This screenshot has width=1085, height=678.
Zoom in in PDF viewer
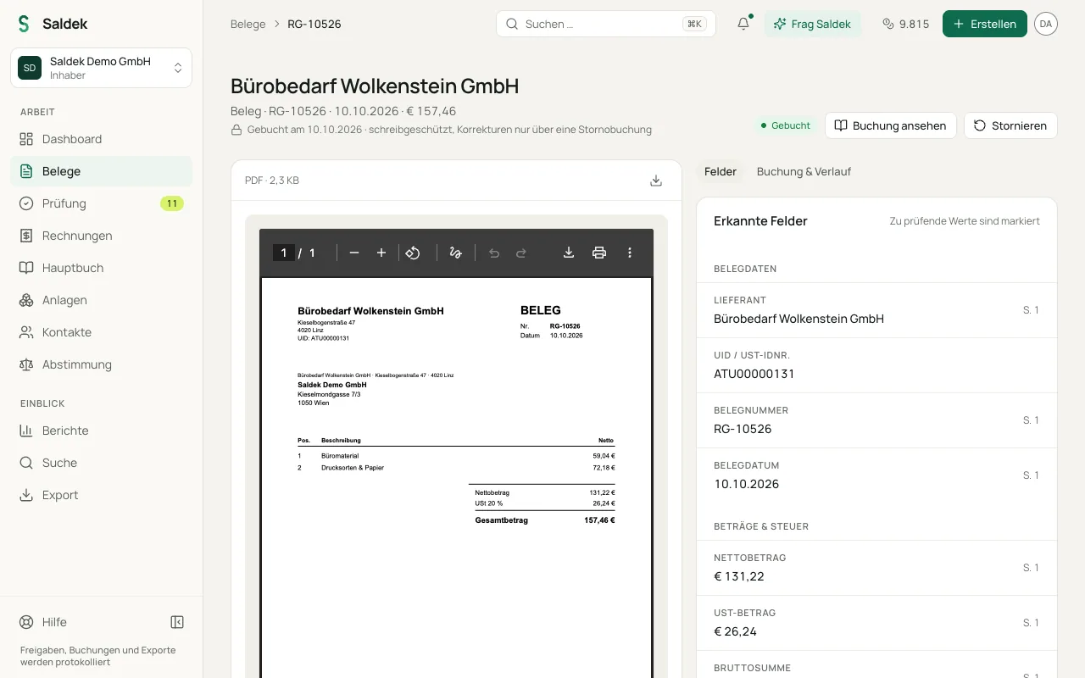(381, 253)
